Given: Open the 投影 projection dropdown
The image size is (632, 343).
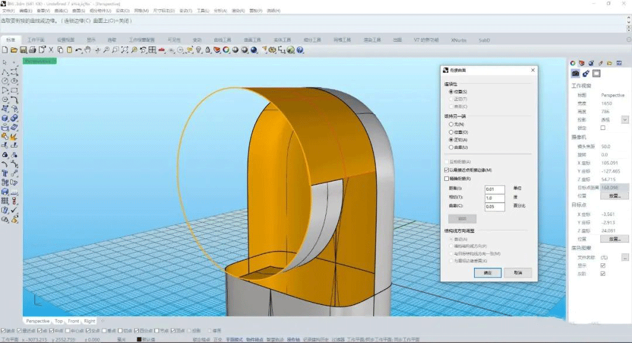Looking at the screenshot, I should click(624, 119).
